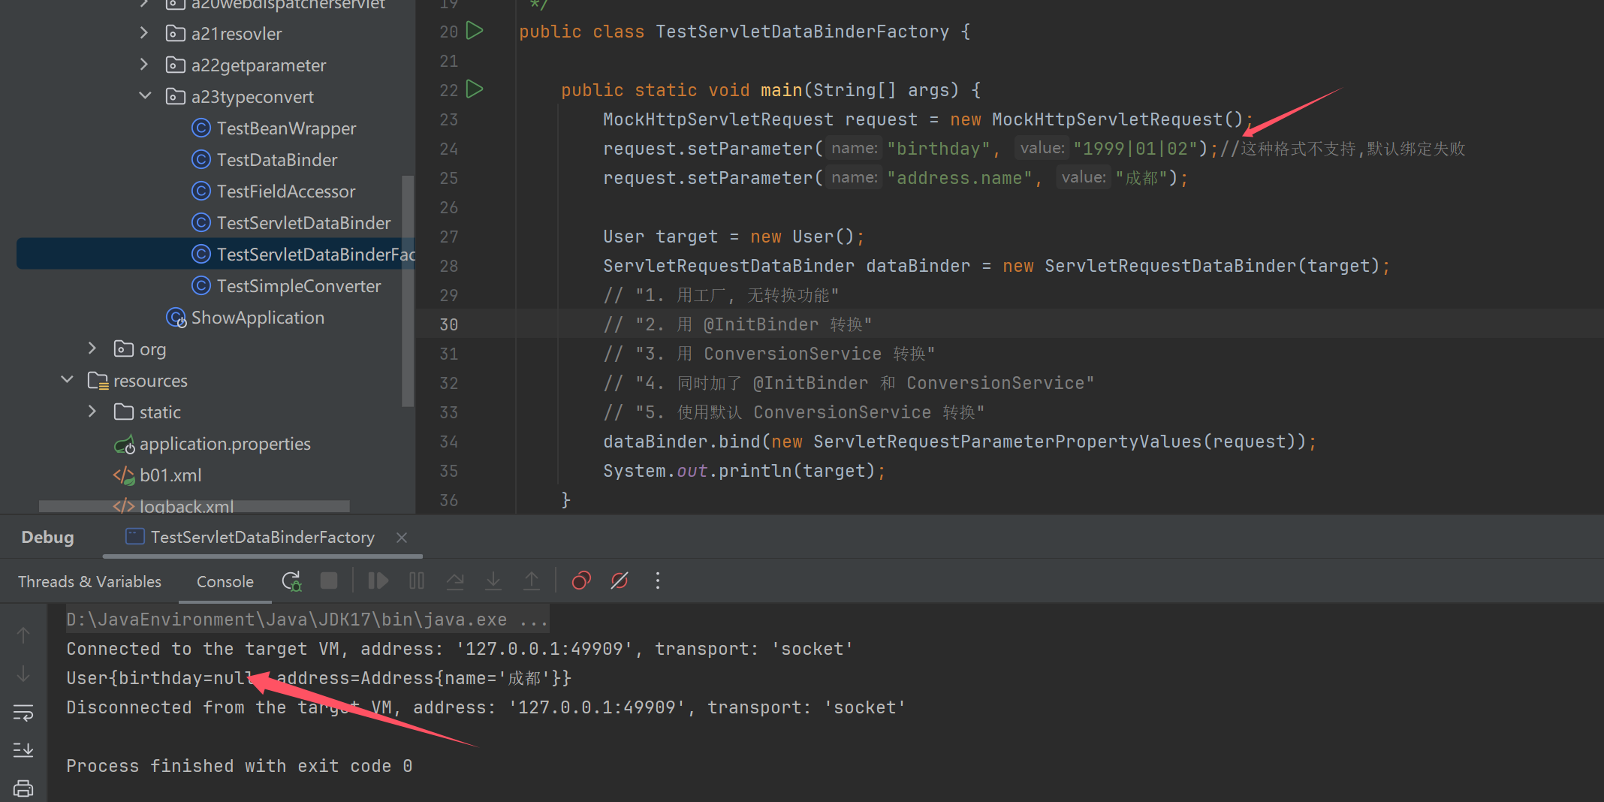This screenshot has width=1604, height=802.
Task: Close TestServletDataBinderFactory debug tab
Action: pyautogui.click(x=402, y=538)
